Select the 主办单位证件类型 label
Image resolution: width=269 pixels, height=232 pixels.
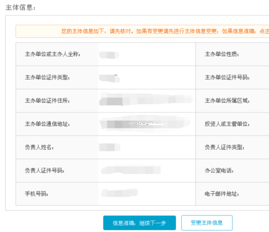point(48,78)
